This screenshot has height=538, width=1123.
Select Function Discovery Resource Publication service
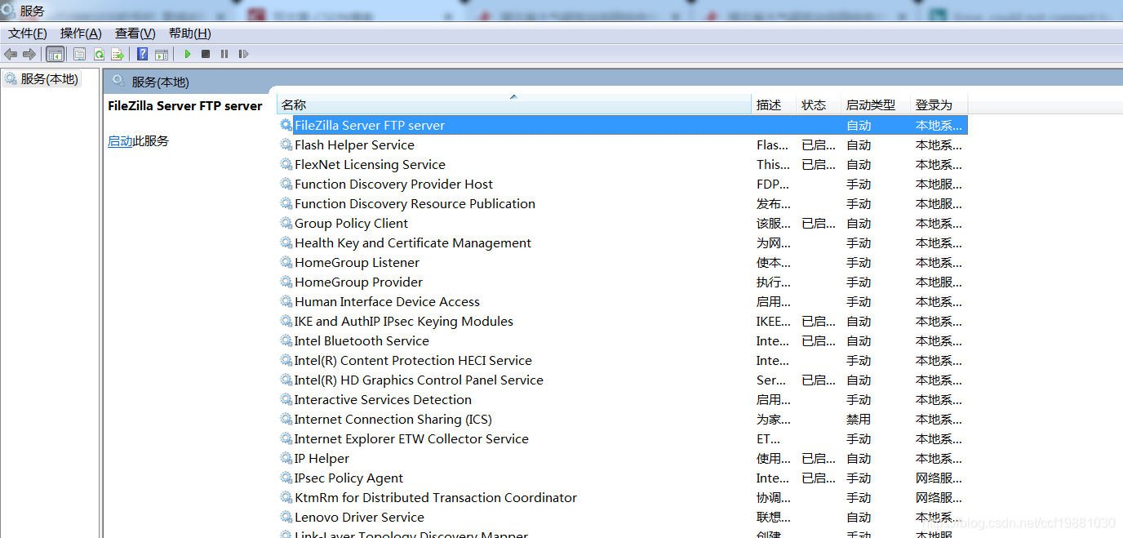(x=415, y=203)
